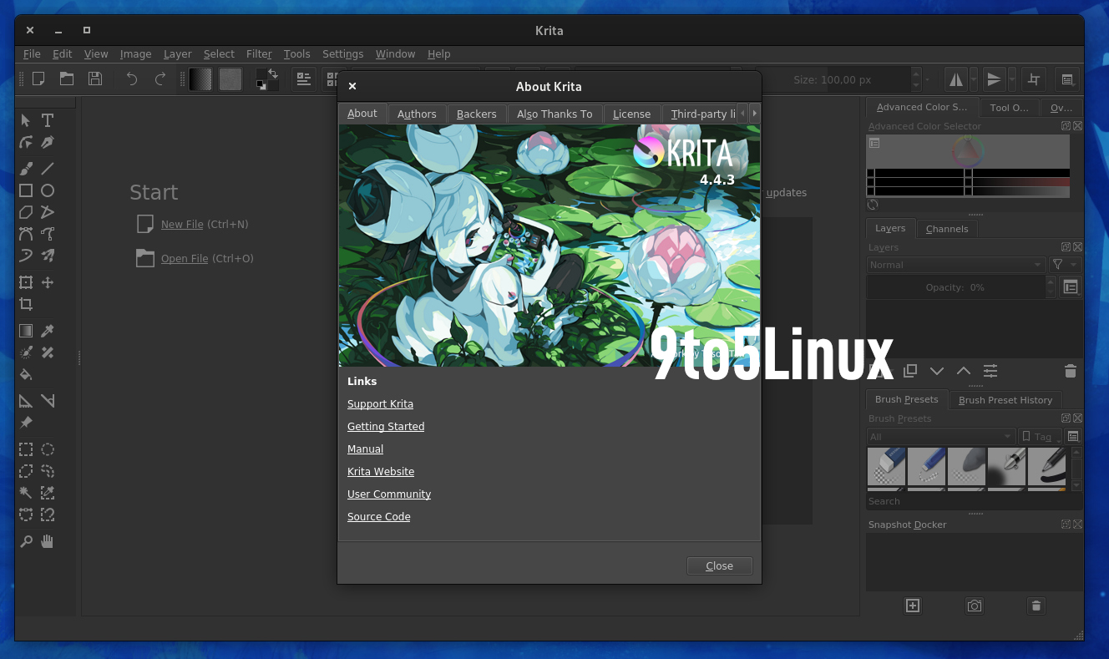The width and height of the screenshot is (1109, 659).
Task: Float the Layers docker
Action: coord(1066,246)
